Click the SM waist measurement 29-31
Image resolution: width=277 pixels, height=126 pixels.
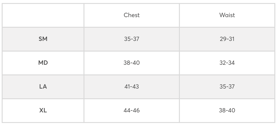click(227, 39)
